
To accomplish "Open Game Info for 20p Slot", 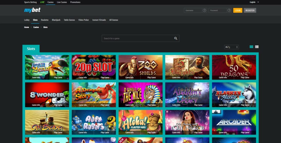I will [83, 78].
